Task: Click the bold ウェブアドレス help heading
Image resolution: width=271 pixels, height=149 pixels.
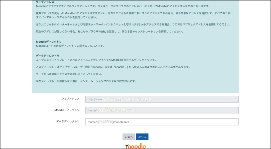Action: 45,2
